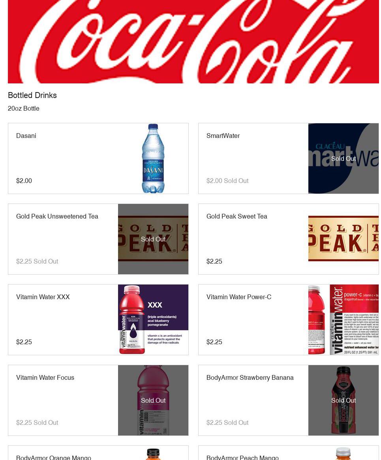Select the SmartWater item title
The width and height of the screenshot is (381, 460).
[x=223, y=136]
